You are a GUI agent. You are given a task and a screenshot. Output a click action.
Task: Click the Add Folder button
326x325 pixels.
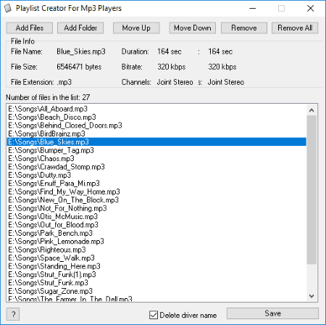pyautogui.click(x=80, y=28)
